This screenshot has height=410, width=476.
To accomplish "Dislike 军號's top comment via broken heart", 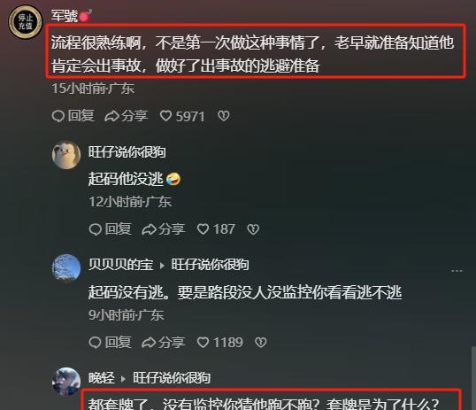I will [224, 116].
